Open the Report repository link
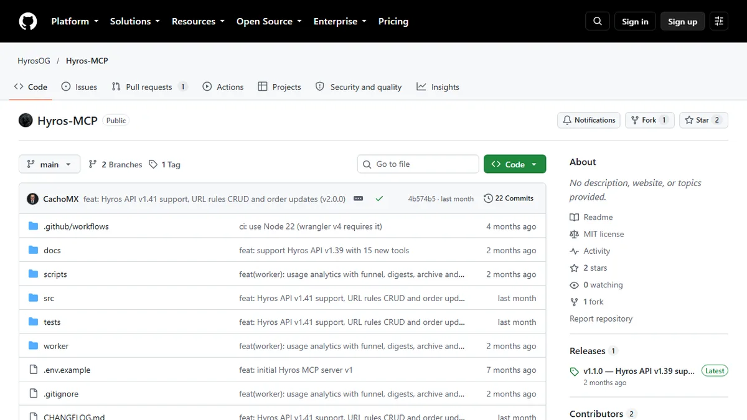 tap(601, 319)
